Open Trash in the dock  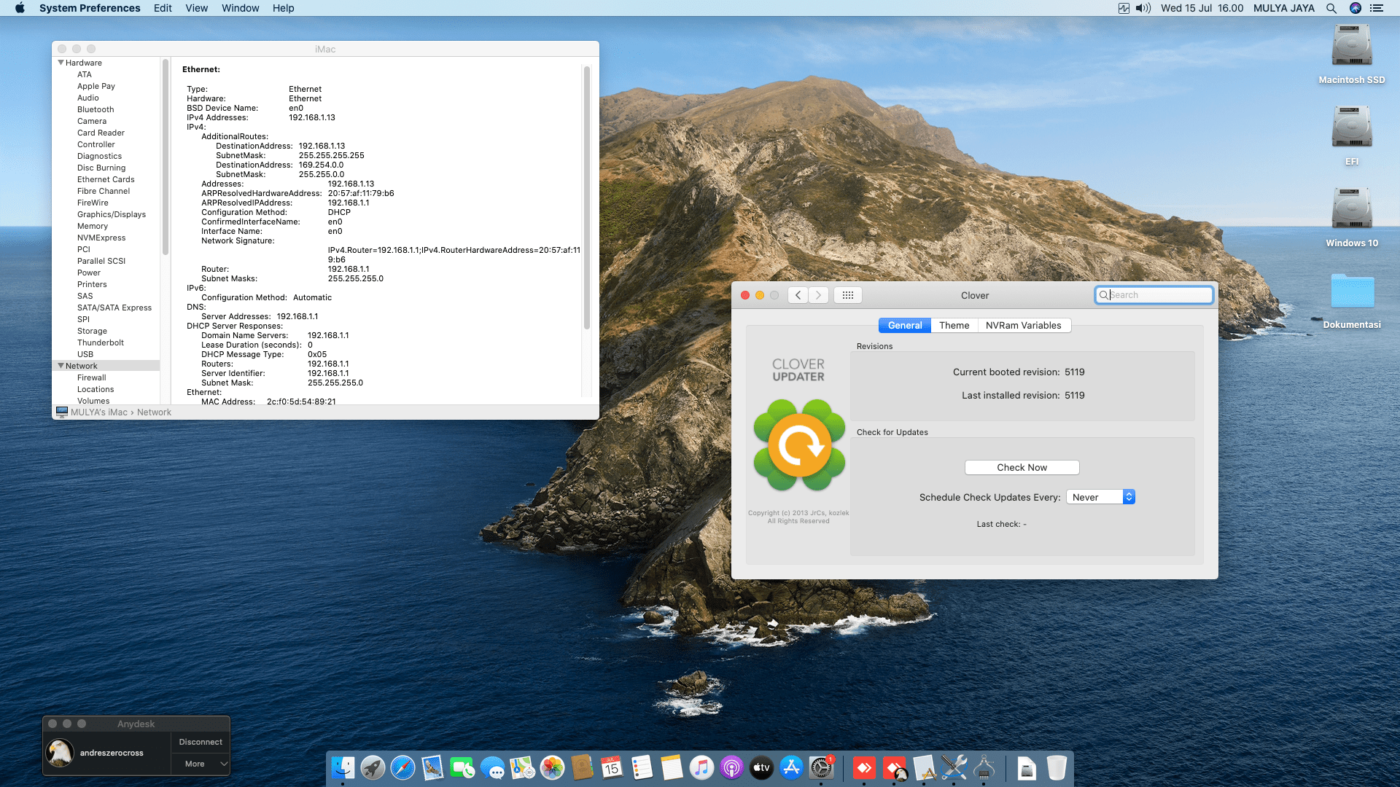pos(1057,767)
